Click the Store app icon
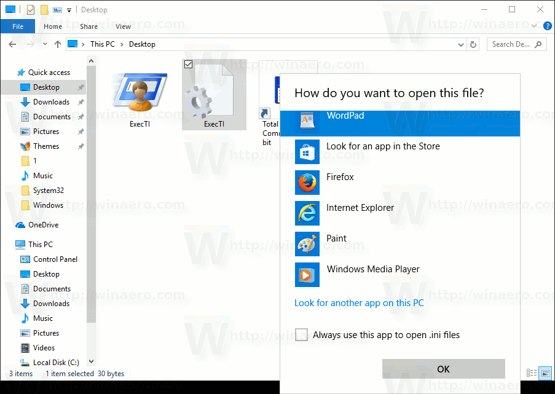The image size is (555, 394). (x=307, y=152)
